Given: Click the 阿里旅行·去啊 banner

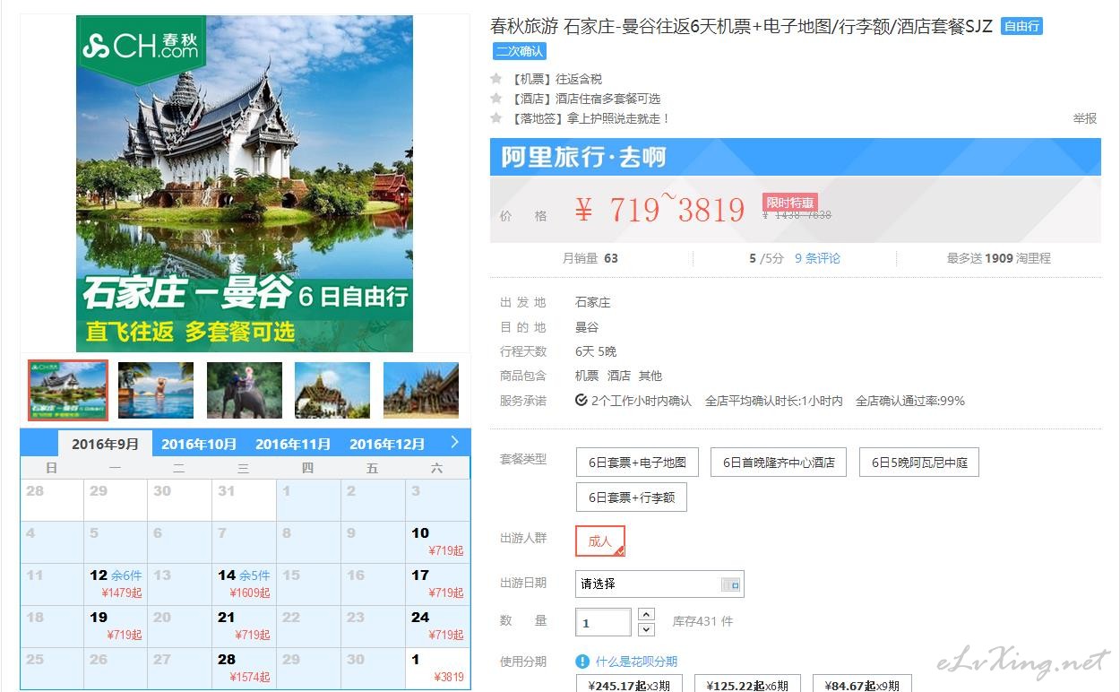Looking at the screenshot, I should tap(795, 157).
